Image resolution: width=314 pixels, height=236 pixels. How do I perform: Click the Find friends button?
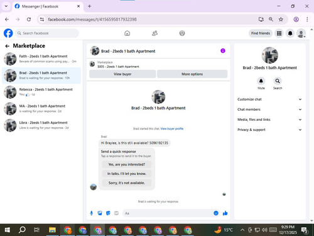[x=261, y=33]
